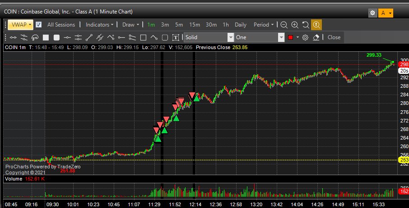Select the single horizontal line tool
The image size is (409, 208).
67,37
